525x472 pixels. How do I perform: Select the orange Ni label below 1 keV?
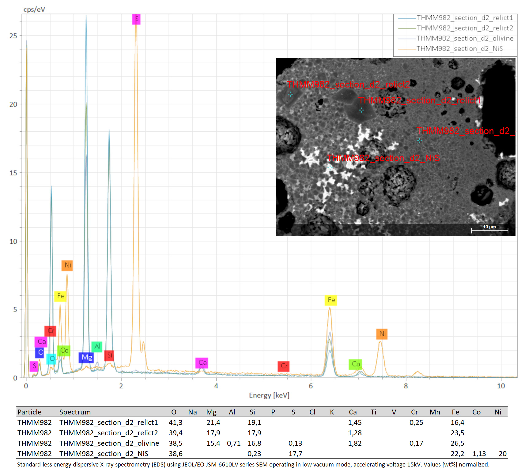[67, 265]
